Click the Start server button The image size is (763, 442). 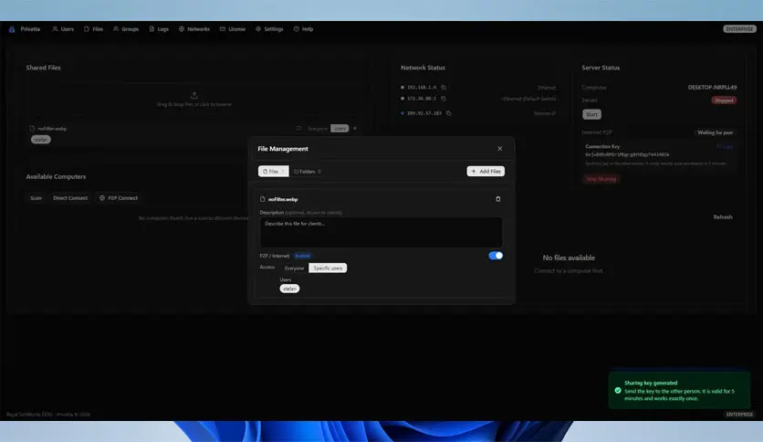point(591,114)
